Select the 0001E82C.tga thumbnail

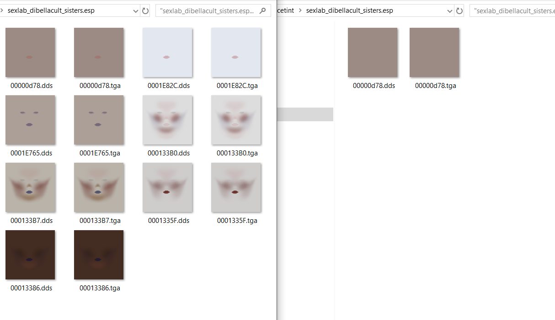point(236,52)
